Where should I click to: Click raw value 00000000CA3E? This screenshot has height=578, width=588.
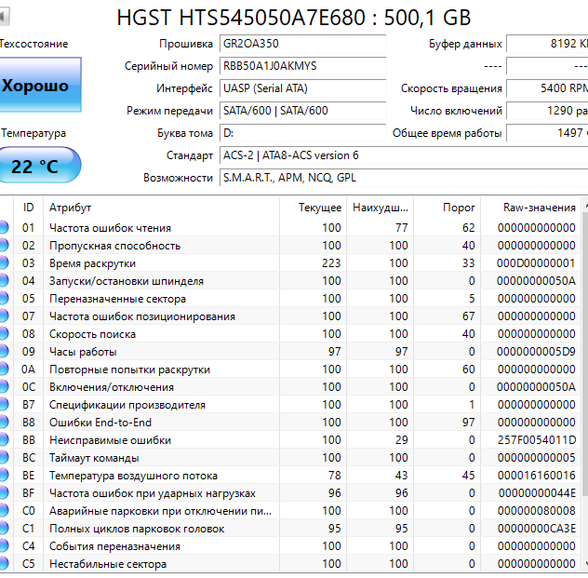point(536,529)
